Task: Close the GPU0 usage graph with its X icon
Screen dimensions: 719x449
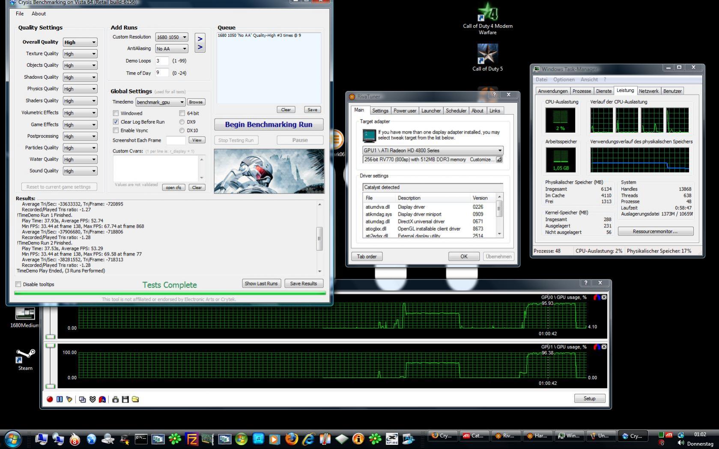Action: click(604, 297)
